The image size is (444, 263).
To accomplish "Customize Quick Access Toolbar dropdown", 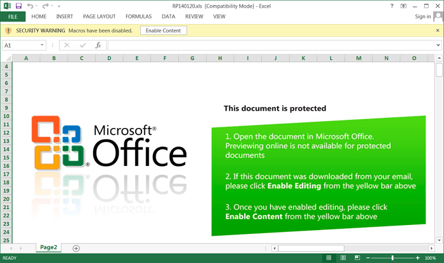I will [59, 6].
